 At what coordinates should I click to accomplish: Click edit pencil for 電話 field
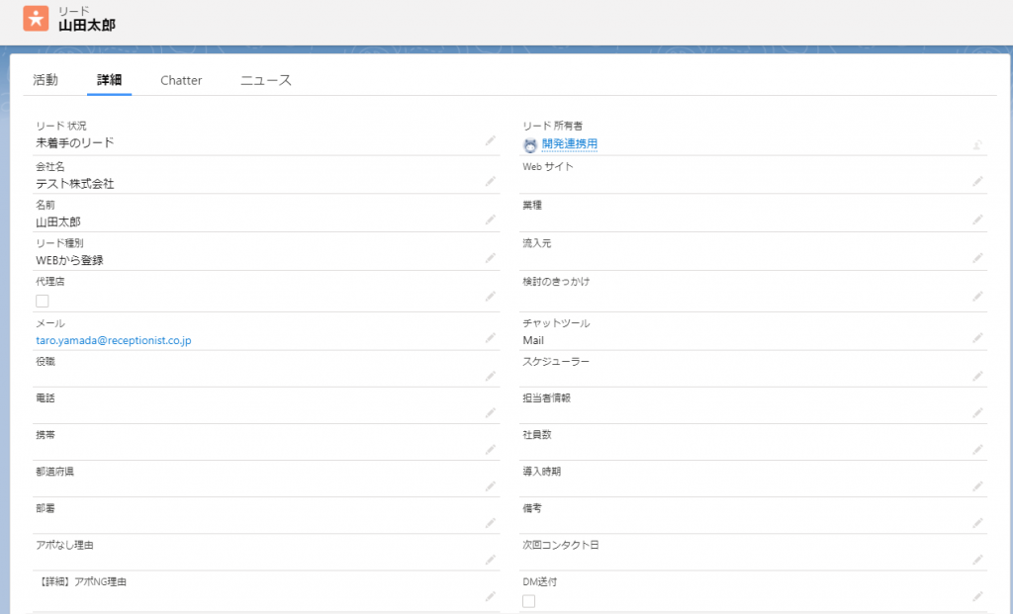[x=490, y=412]
